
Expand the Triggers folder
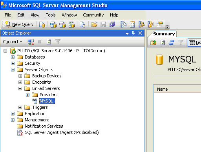[x=20, y=107]
